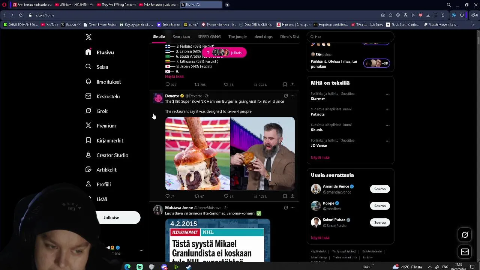Reply to the fascist ranking post (372)
480x270 pixels.
[171, 85]
